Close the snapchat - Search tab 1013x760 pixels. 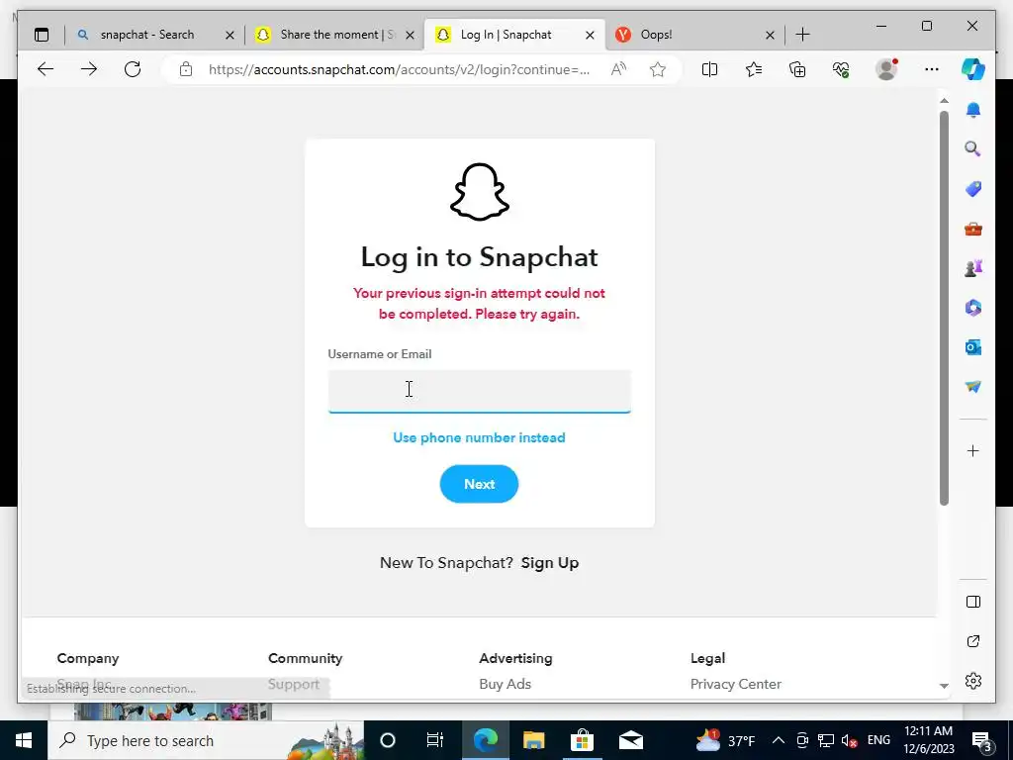point(230,35)
